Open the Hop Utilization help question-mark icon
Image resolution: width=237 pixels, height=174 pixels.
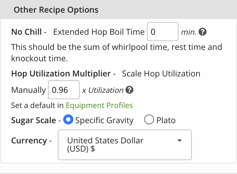129,90
